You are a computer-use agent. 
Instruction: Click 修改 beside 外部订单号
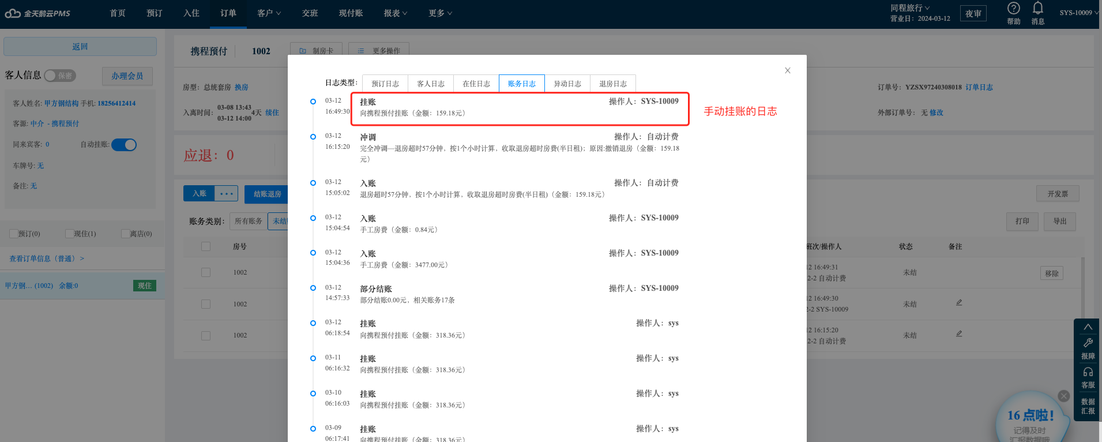pyautogui.click(x=936, y=113)
